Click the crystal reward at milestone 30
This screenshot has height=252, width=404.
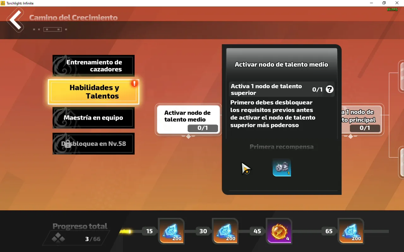(x=225, y=231)
